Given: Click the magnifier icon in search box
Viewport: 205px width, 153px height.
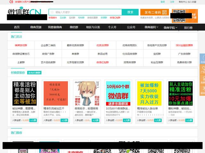Looking at the screenshot, I should click(x=52, y=12).
